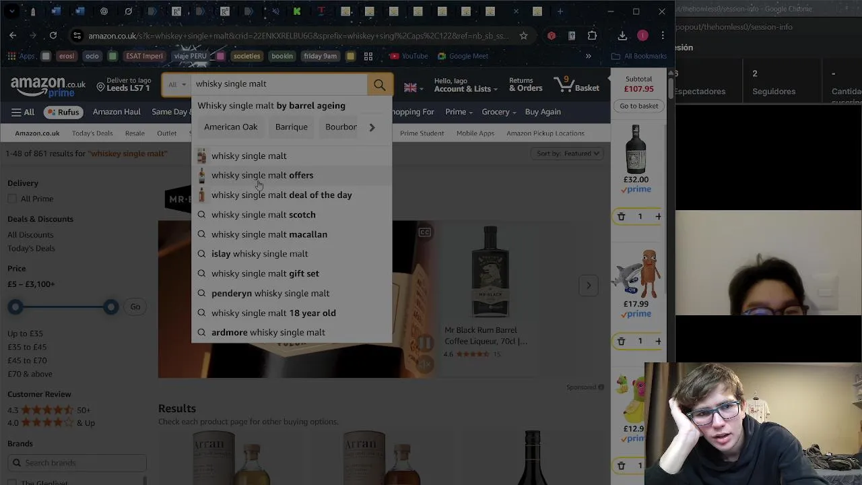Filter by 4.3 stars 50+ reviews
The height and width of the screenshot is (485, 862).
pyautogui.click(x=48, y=410)
